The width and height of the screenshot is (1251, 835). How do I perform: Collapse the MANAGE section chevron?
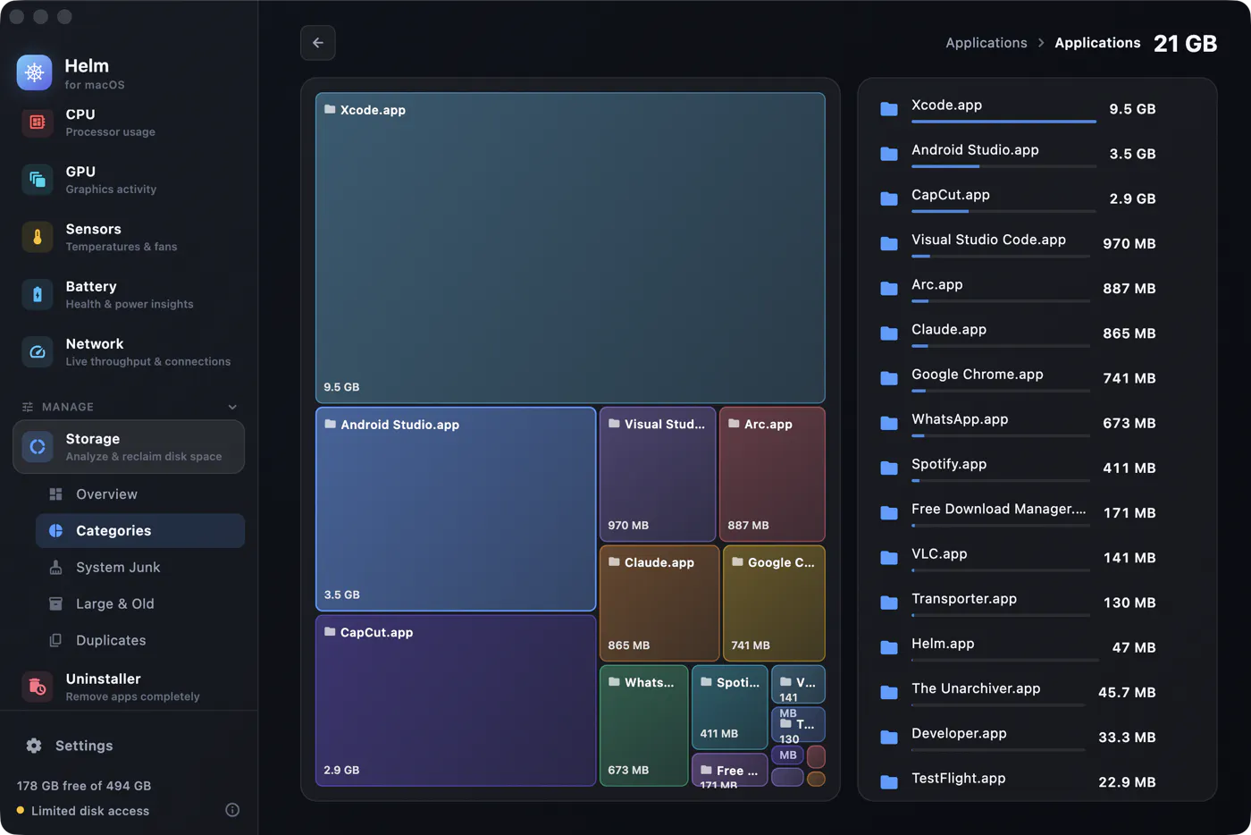click(232, 407)
